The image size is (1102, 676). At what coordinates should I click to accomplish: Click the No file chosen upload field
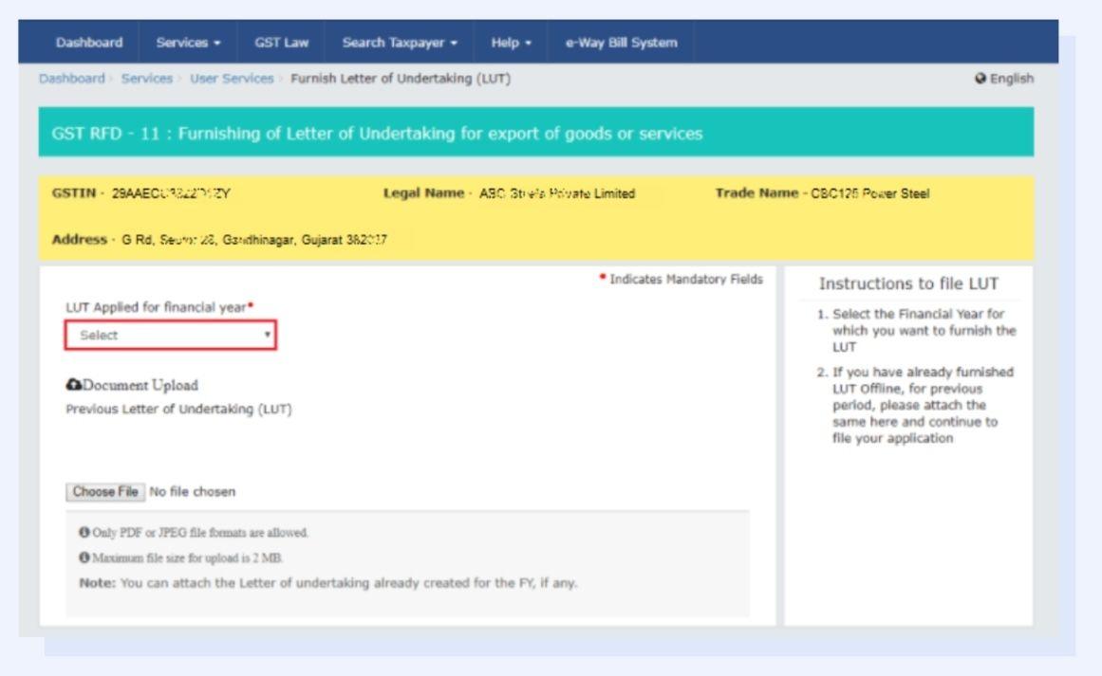193,491
